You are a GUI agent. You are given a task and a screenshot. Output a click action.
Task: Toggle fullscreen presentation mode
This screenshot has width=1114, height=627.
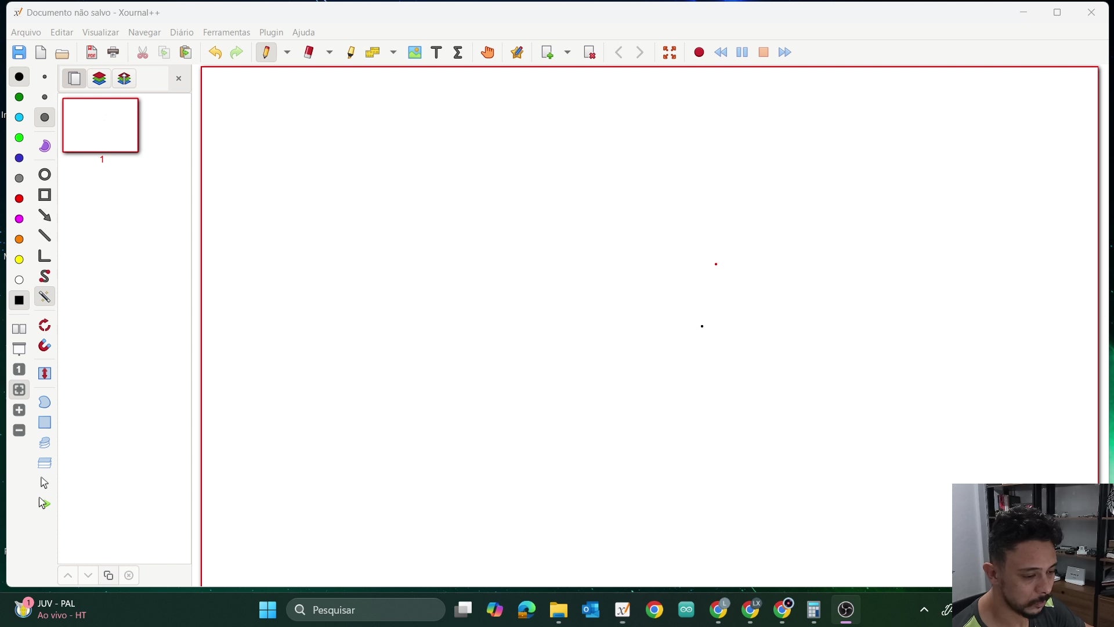pyautogui.click(x=669, y=52)
